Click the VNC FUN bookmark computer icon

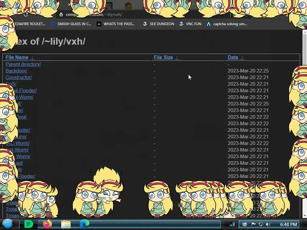pos(181,24)
